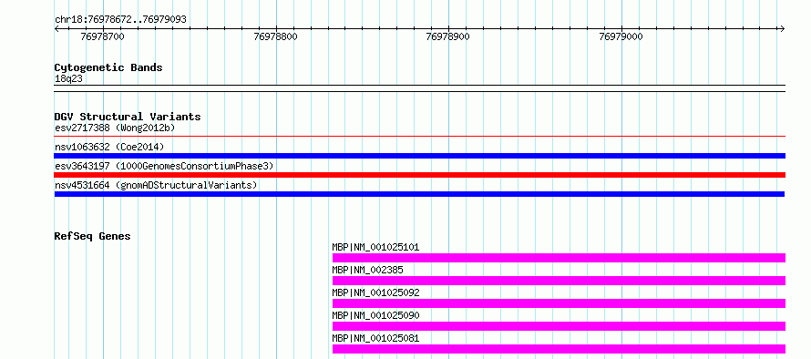
Task: Open the nsv1063632 (Coe2014) label
Action: click(109, 147)
